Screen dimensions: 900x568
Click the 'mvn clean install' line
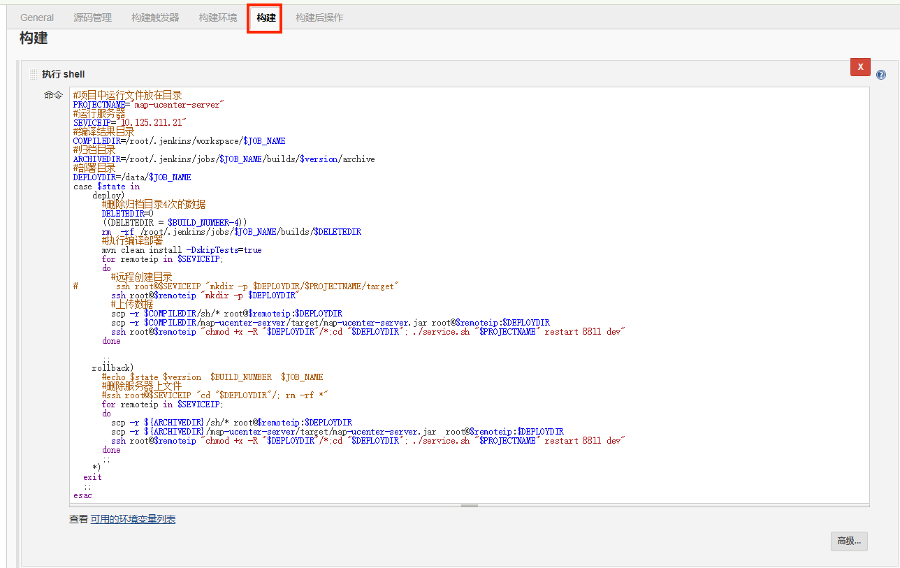pyautogui.click(x=182, y=250)
